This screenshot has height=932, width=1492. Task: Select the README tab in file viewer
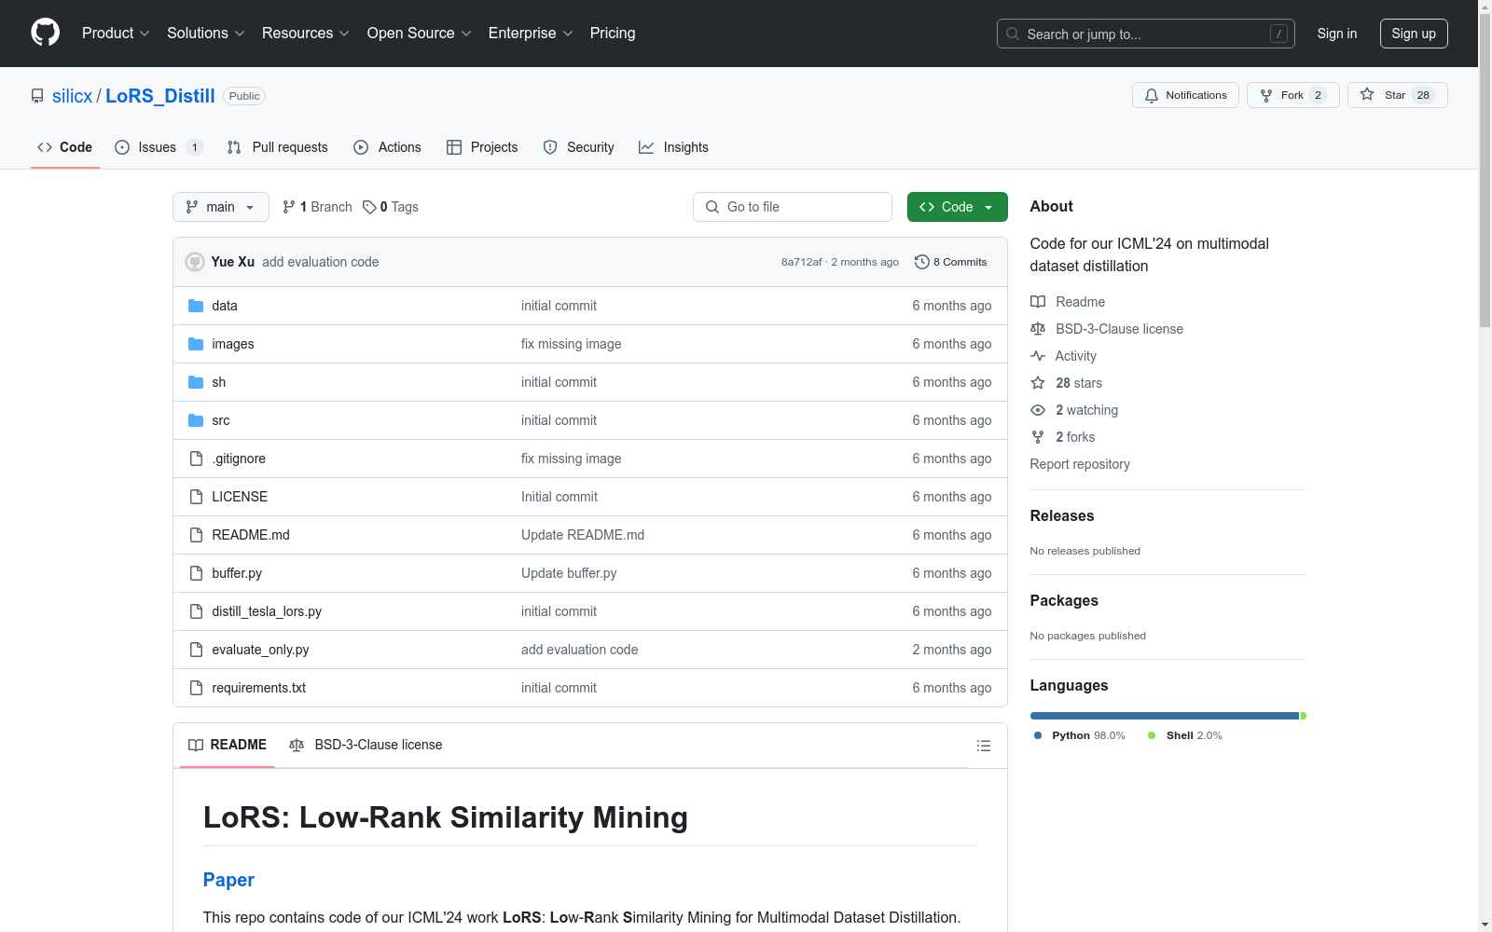(x=228, y=745)
